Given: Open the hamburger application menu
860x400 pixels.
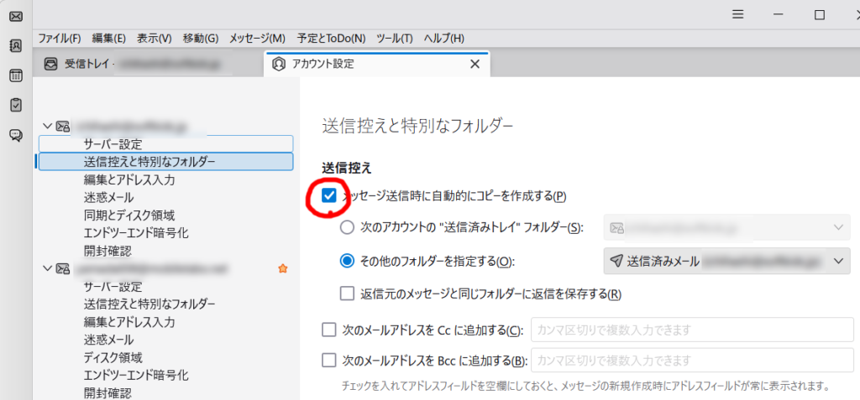Looking at the screenshot, I should [737, 15].
